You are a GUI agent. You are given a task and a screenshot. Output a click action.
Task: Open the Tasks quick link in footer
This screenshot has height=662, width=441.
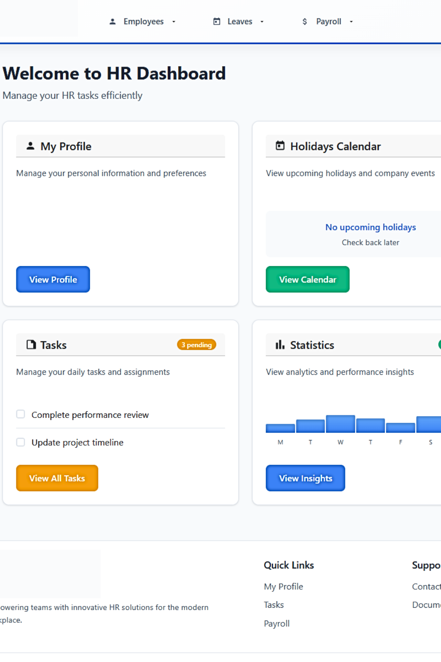click(273, 605)
